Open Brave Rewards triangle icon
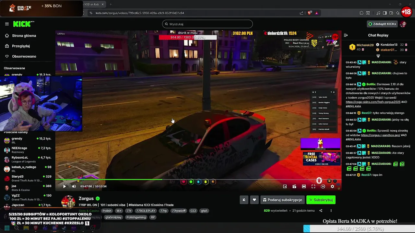415x233 pixels. [316, 13]
